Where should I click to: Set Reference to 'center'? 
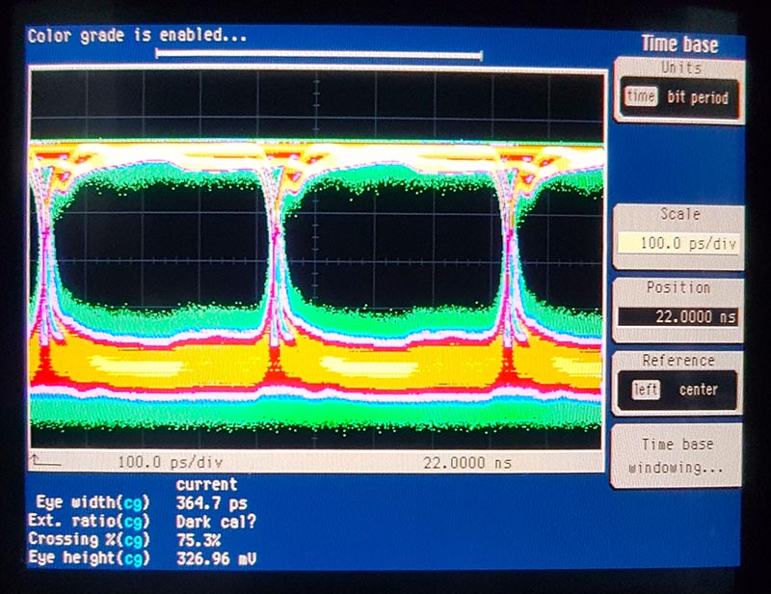(x=699, y=390)
